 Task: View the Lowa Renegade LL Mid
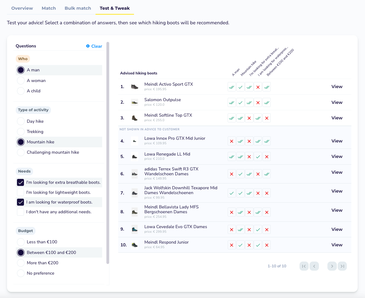(x=337, y=156)
